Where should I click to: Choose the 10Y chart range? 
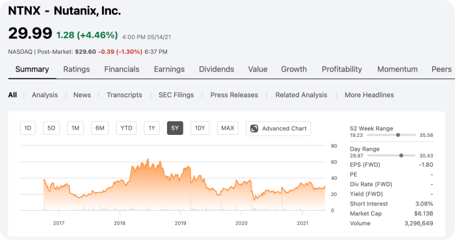point(200,128)
